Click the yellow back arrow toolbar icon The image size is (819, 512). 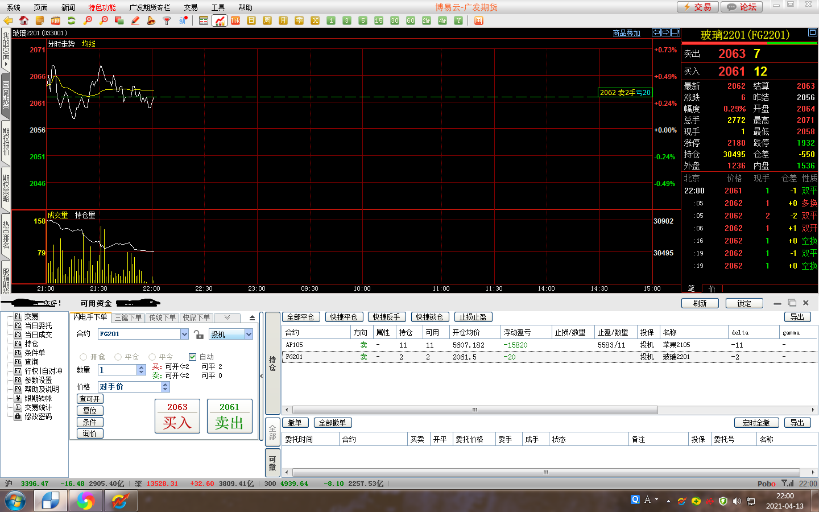[8, 20]
